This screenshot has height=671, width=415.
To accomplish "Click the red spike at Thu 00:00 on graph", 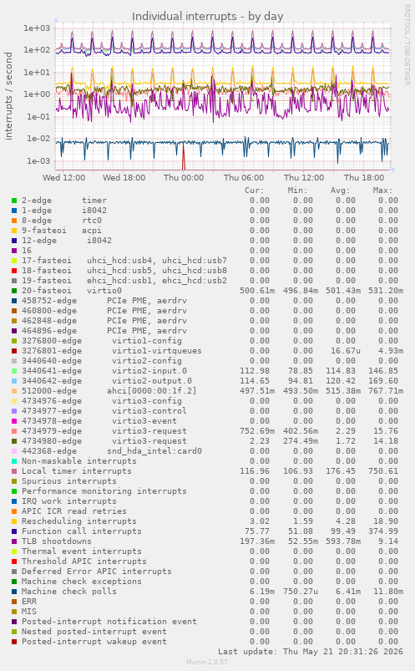I will (184, 157).
